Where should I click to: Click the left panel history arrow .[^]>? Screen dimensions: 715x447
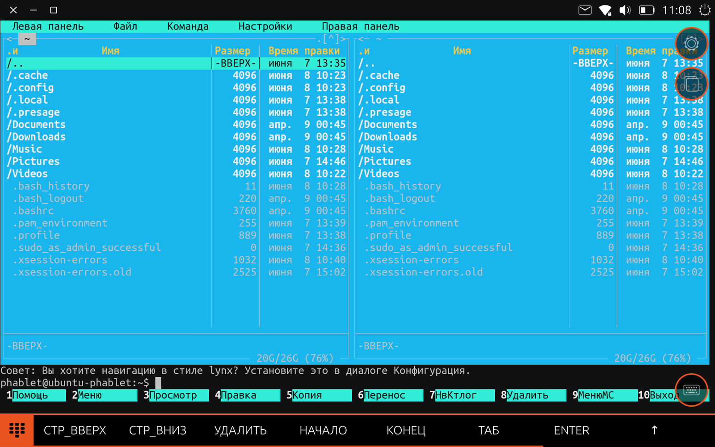tap(334, 39)
